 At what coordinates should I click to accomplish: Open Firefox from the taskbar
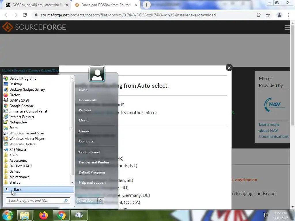pyautogui.click(x=44, y=215)
